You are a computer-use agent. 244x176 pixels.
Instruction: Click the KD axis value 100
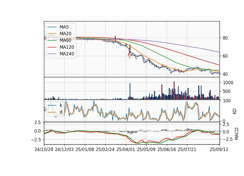(226, 101)
